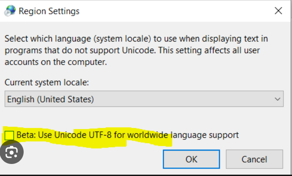Click the 'Beta: Use Unicode UTF-8' label text
Screen dimensions: 292x176
(x=64, y=135)
